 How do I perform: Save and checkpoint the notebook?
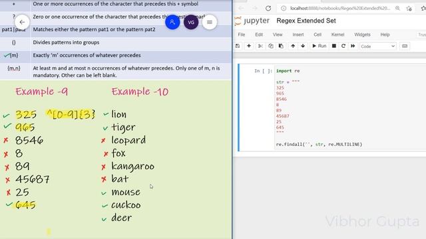point(238,46)
